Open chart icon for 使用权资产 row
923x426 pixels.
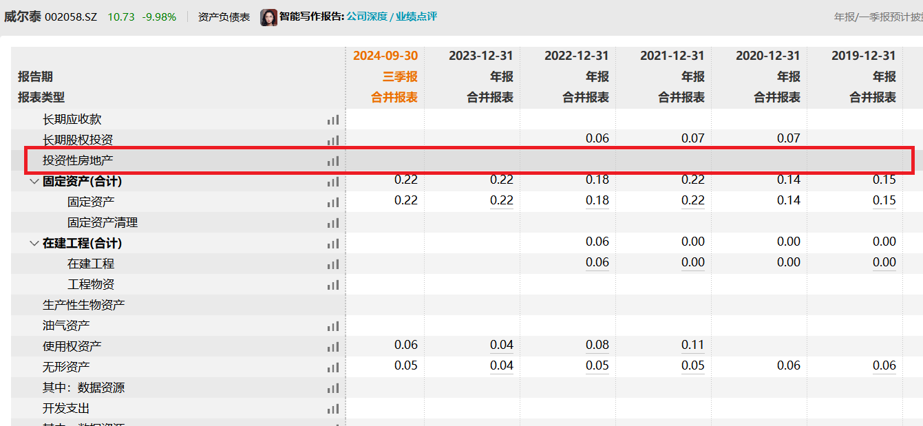[333, 347]
